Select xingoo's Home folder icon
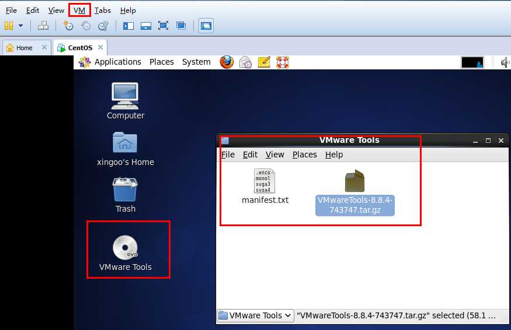Screen dimensions: 511x330 [x=126, y=149]
